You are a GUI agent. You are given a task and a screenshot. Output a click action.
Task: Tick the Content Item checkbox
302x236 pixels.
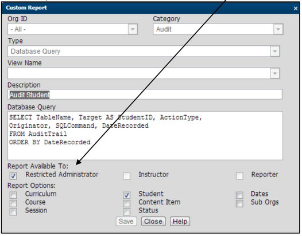tap(126, 203)
